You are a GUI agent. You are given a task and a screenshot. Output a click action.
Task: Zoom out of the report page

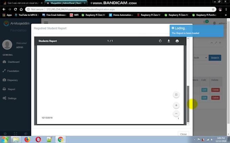point(176,113)
